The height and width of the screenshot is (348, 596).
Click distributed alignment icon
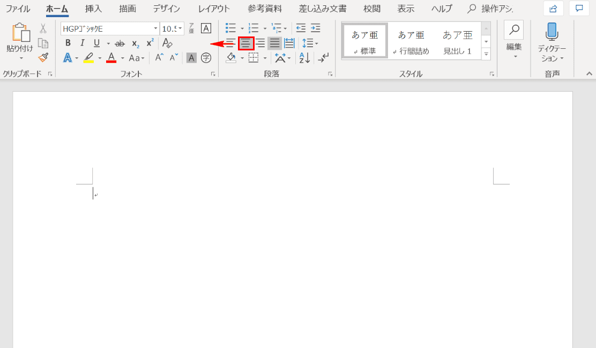click(x=289, y=43)
